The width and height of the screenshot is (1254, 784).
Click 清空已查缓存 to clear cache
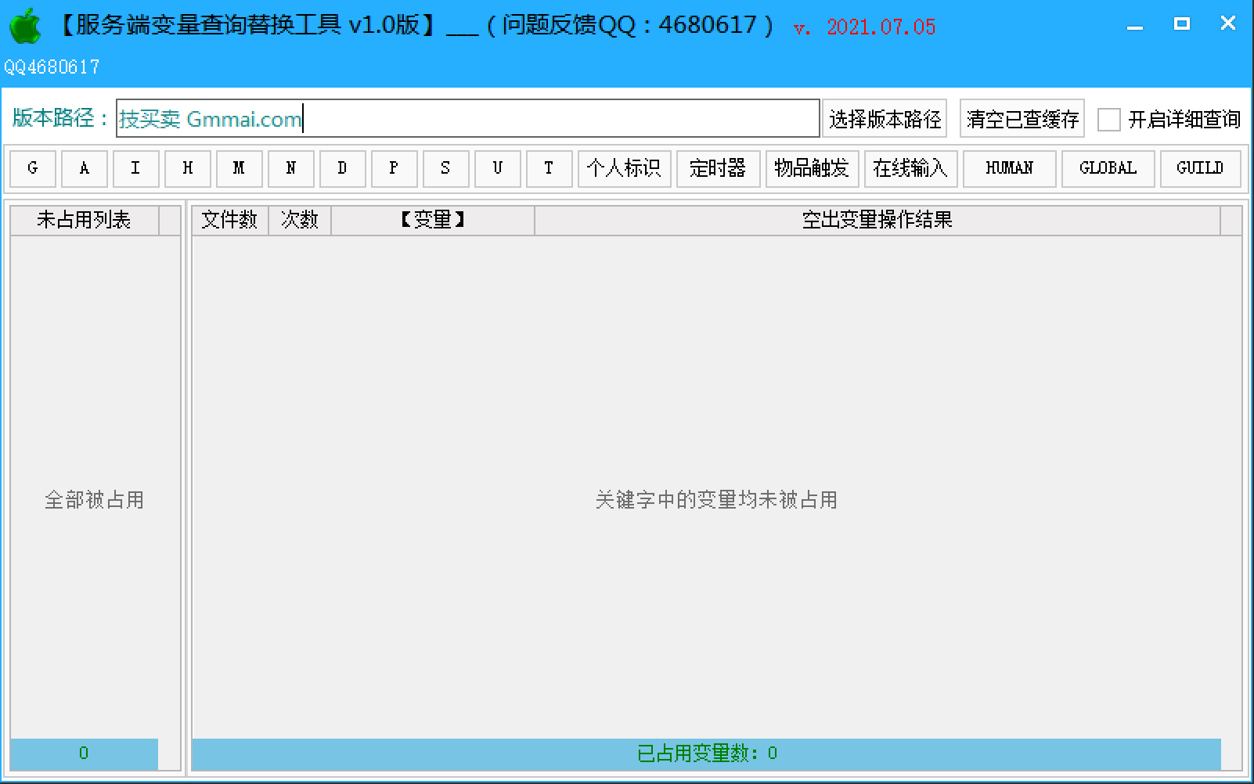pos(1022,119)
